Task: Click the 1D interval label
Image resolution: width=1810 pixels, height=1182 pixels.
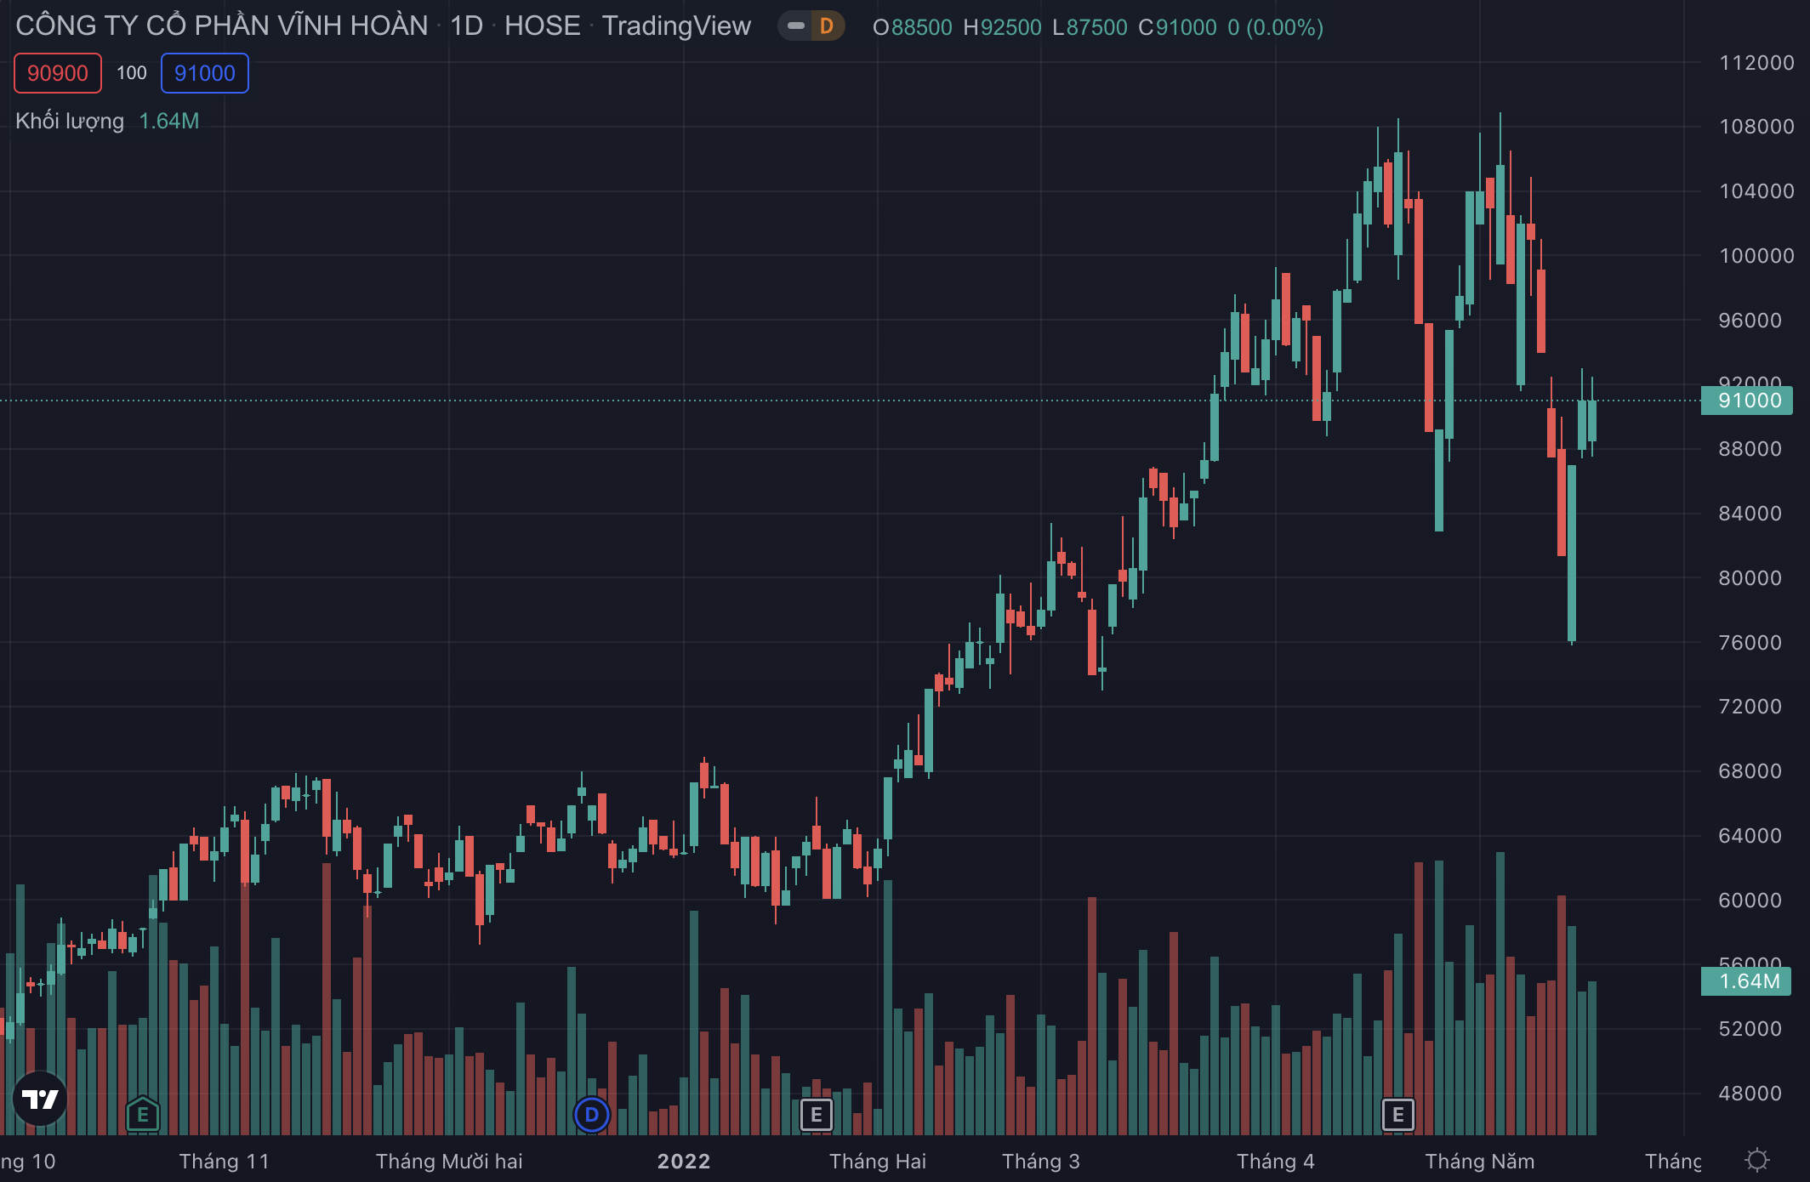Action: click(466, 26)
